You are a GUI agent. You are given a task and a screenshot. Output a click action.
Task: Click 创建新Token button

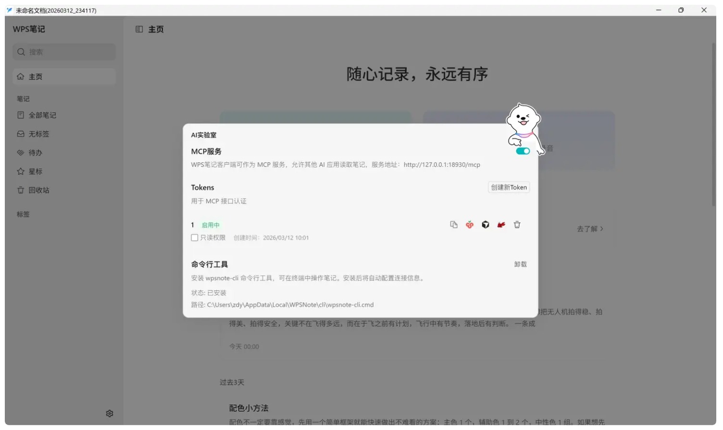[x=509, y=187]
